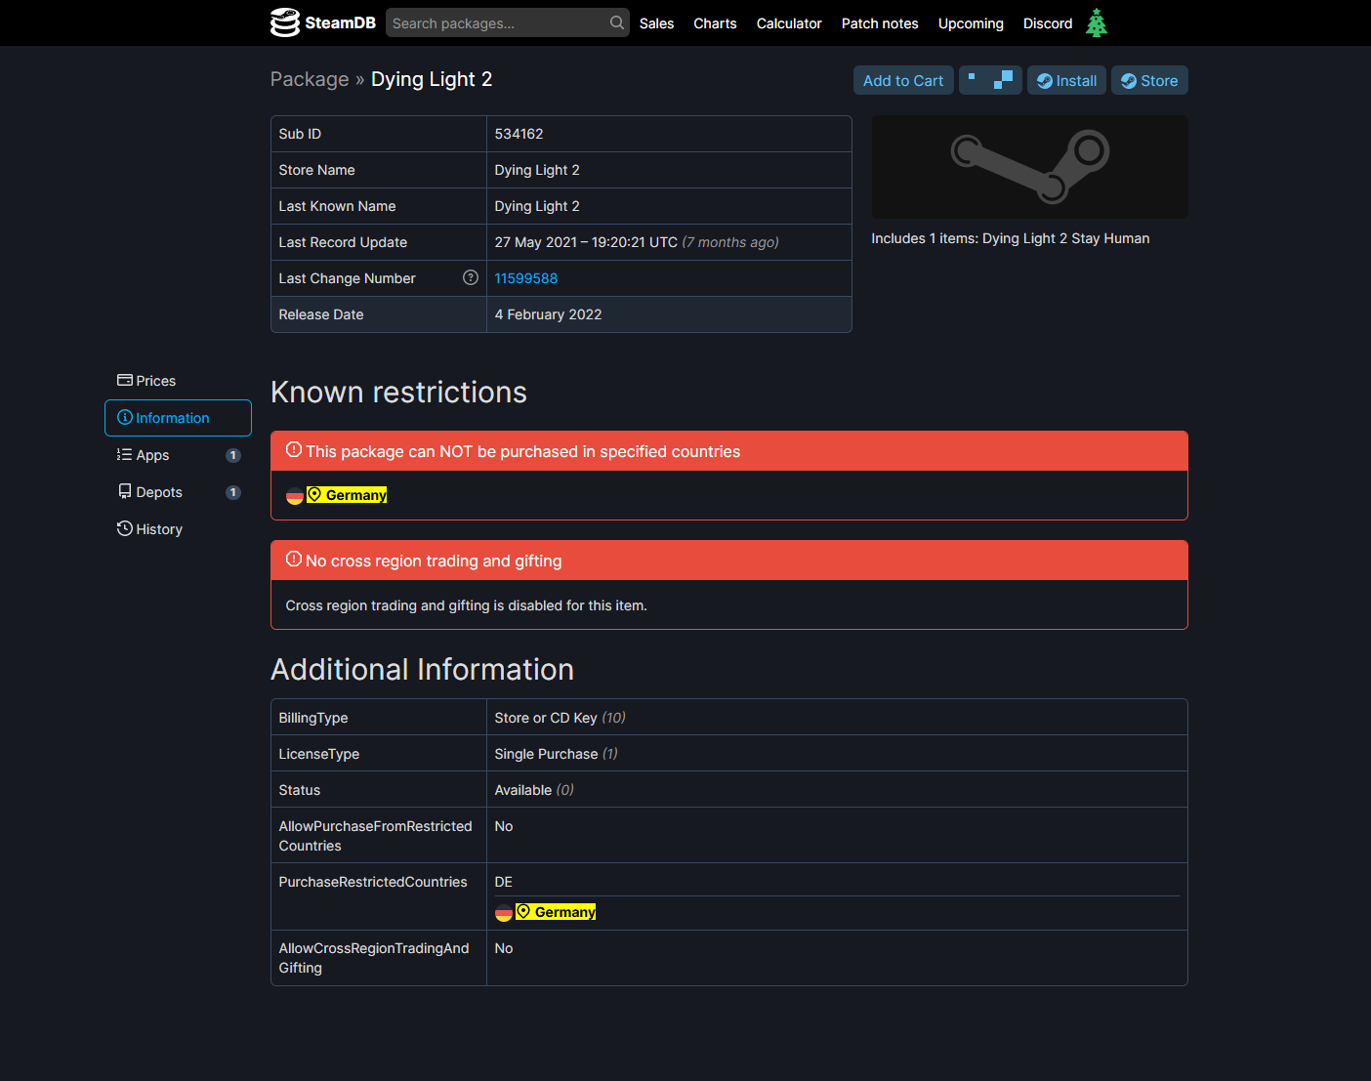Viewport: 1371px width, 1081px height.
Task: Open the Depots panel icon
Action: [125, 491]
